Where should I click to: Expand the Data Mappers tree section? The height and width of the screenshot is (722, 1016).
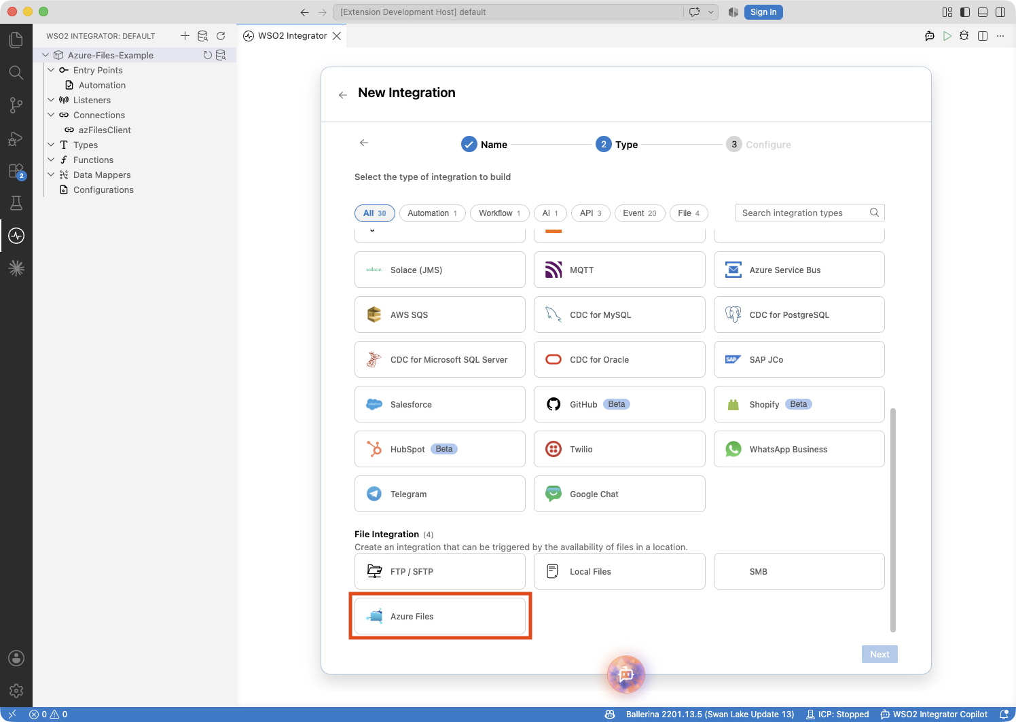(x=51, y=175)
